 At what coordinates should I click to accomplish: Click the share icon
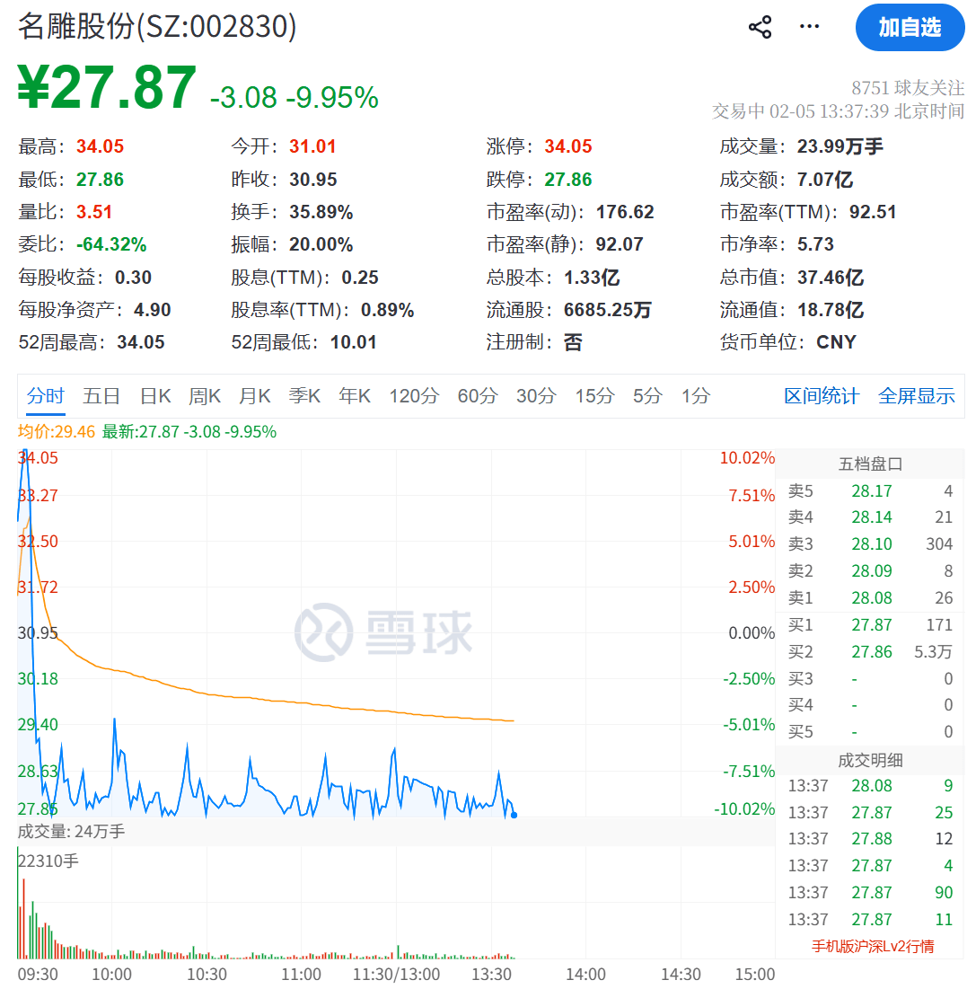[760, 27]
